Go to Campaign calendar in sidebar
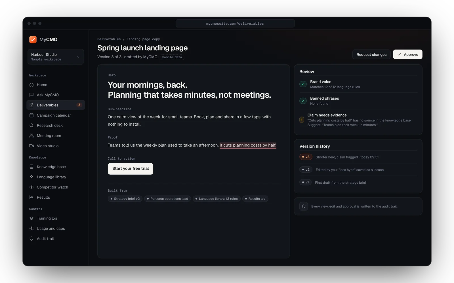454x283 pixels. (x=56, y=115)
